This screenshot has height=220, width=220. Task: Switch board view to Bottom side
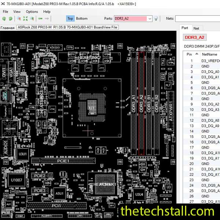[82, 18]
